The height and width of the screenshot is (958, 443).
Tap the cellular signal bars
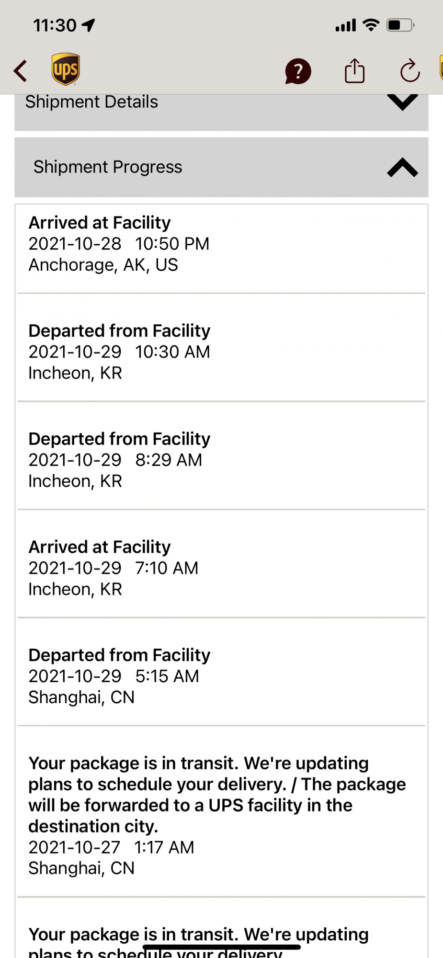click(345, 25)
